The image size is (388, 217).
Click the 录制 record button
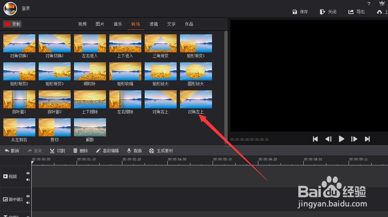(12, 24)
